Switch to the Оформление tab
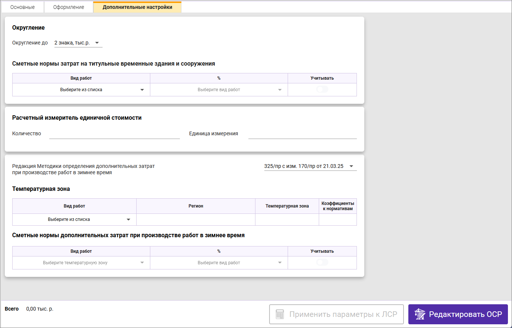 (68, 7)
